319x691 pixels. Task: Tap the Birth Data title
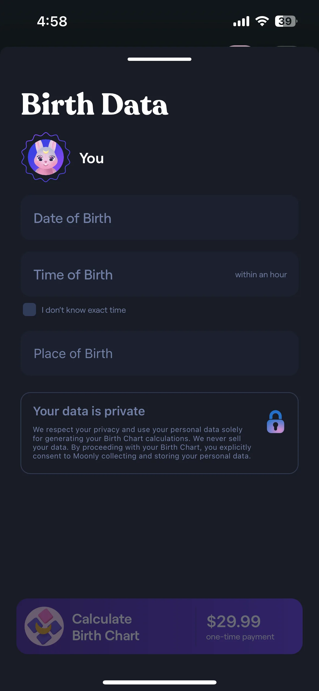(95, 104)
